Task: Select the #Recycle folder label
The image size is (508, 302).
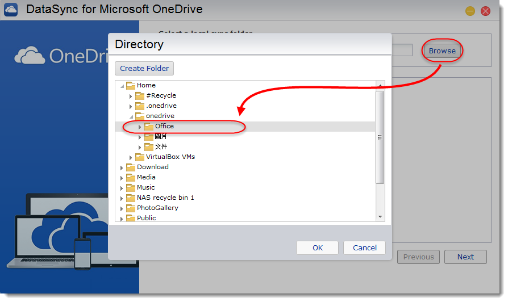Action: [161, 95]
